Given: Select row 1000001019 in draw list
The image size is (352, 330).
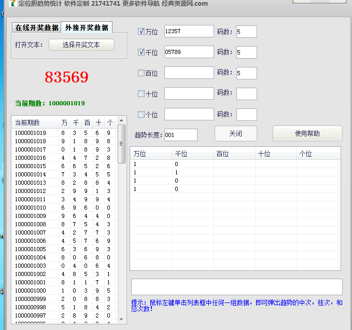Looking at the screenshot, I should [x=65, y=133].
